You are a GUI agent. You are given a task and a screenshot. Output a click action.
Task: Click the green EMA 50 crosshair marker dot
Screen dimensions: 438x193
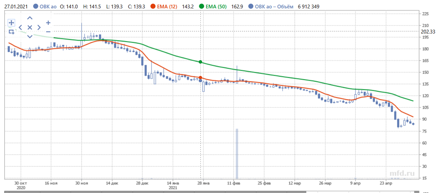point(200,62)
